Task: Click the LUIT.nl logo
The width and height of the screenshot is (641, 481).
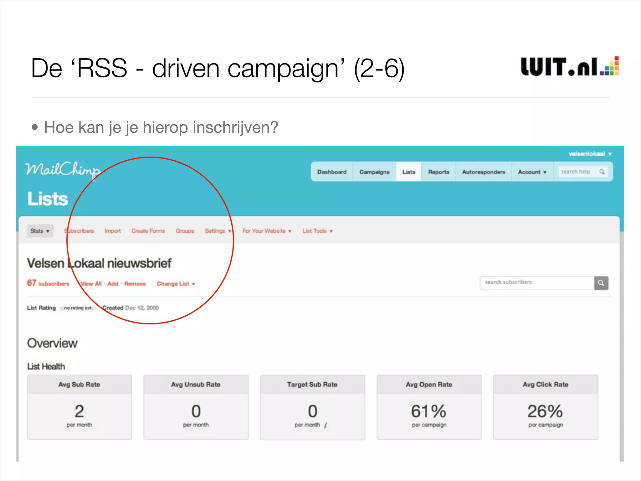Action: pos(570,66)
